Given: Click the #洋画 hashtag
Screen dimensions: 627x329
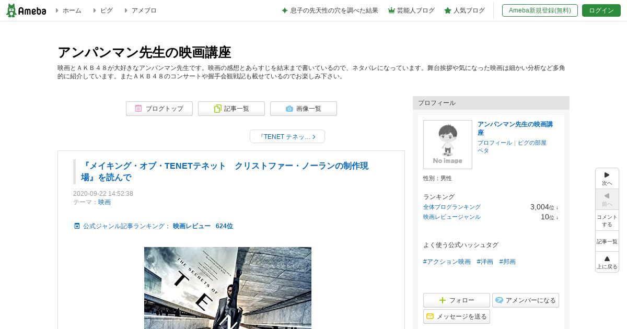Looking at the screenshot, I should pyautogui.click(x=485, y=262).
